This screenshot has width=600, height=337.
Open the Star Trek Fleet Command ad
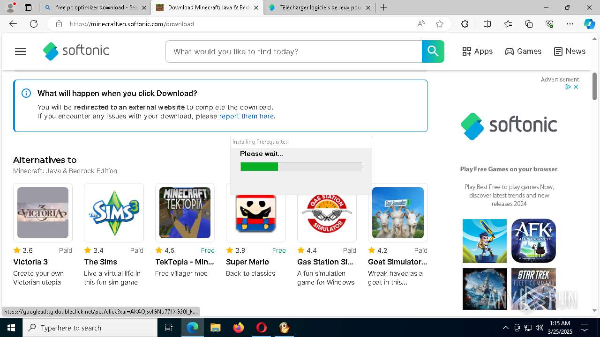(x=533, y=289)
